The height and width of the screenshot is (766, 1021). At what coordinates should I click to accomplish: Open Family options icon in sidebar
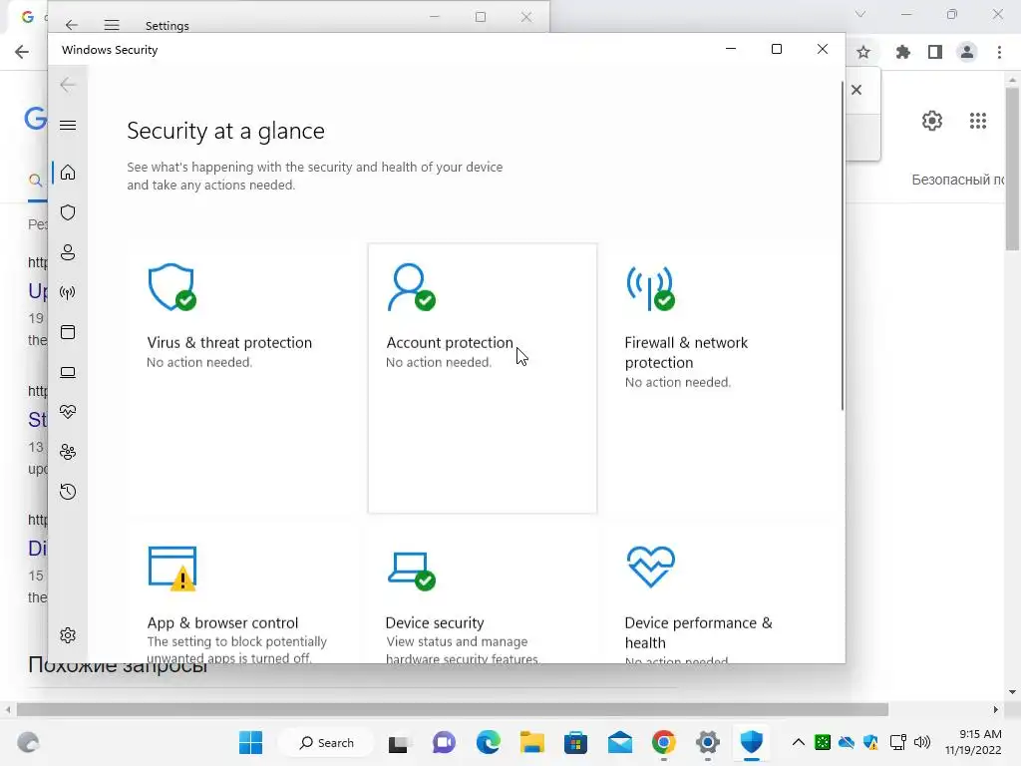click(x=68, y=452)
